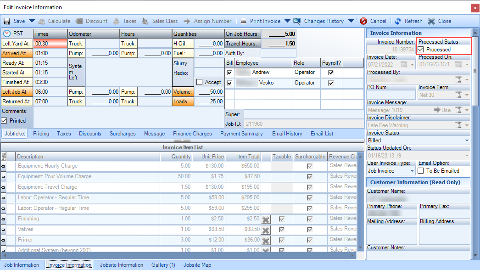This screenshot has width=480, height=270.
Task: Click the Taxes toolbar icon
Action: (116, 21)
